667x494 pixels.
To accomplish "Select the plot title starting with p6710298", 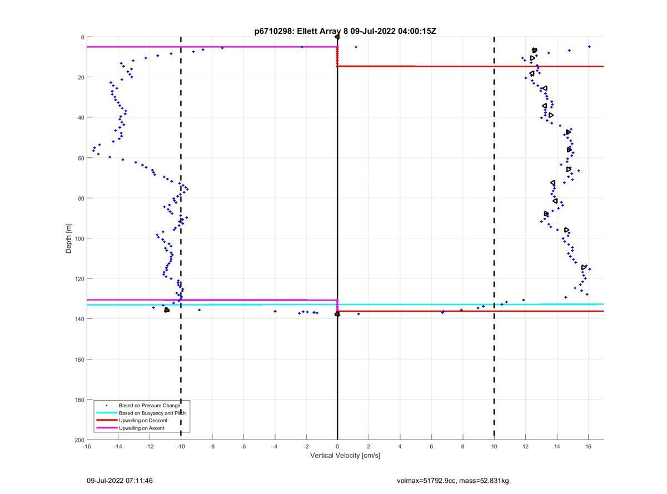I will click(345, 31).
